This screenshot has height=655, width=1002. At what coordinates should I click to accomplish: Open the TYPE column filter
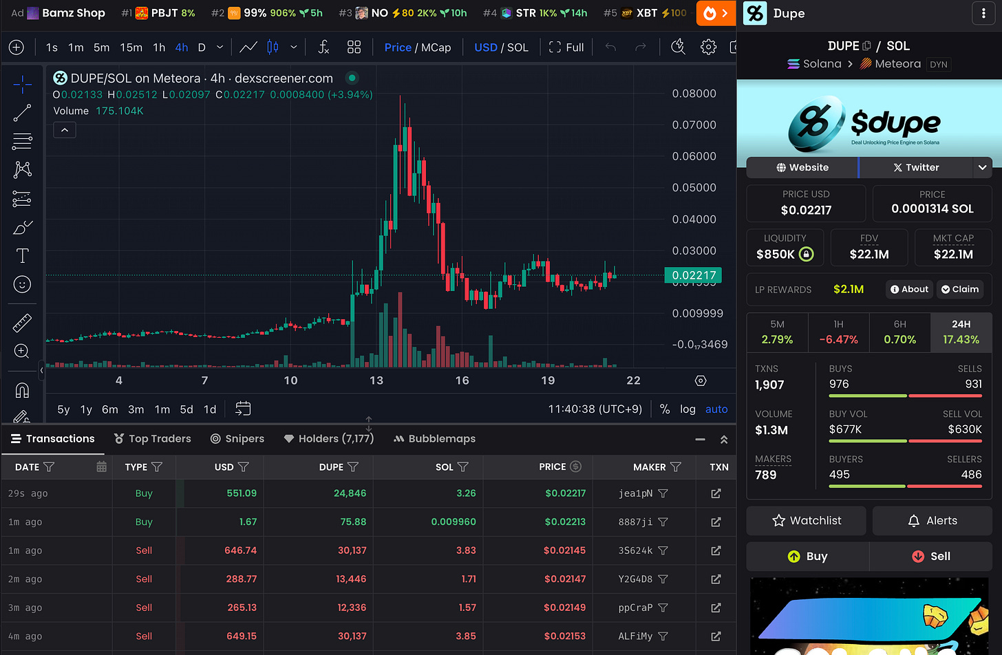pyautogui.click(x=157, y=466)
